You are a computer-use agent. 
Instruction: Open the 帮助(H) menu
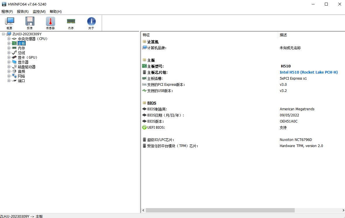56,12
